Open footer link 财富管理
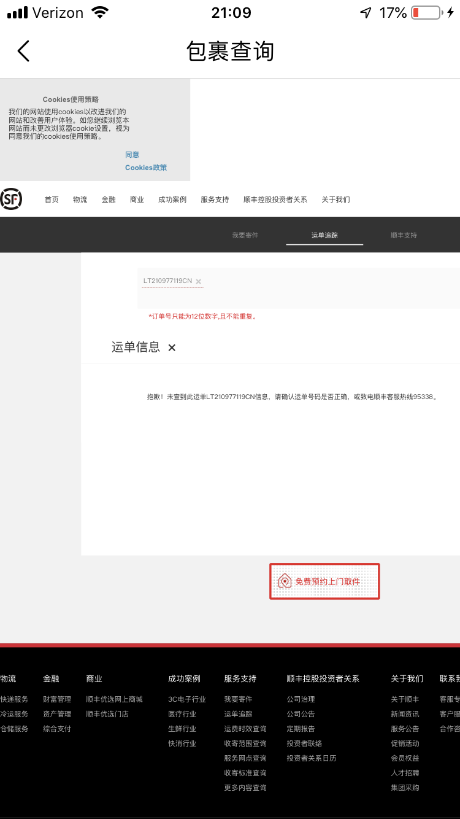Screen dimensions: 460x819 (x=57, y=699)
